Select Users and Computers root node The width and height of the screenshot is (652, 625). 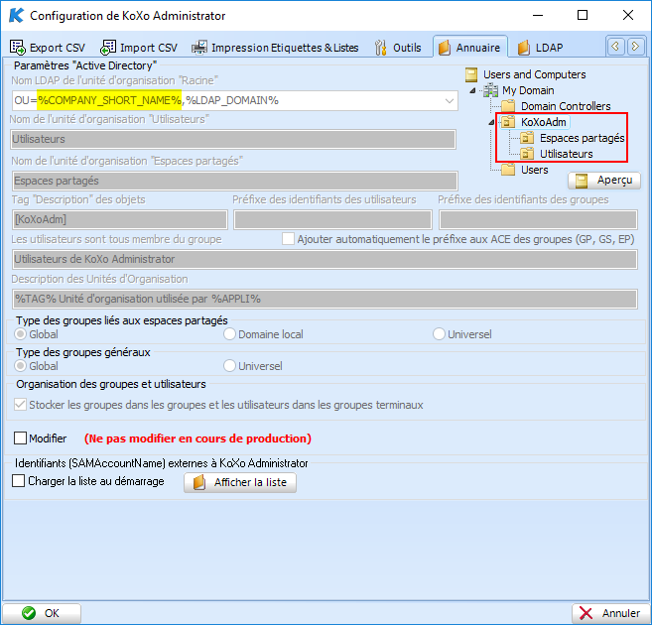(534, 74)
